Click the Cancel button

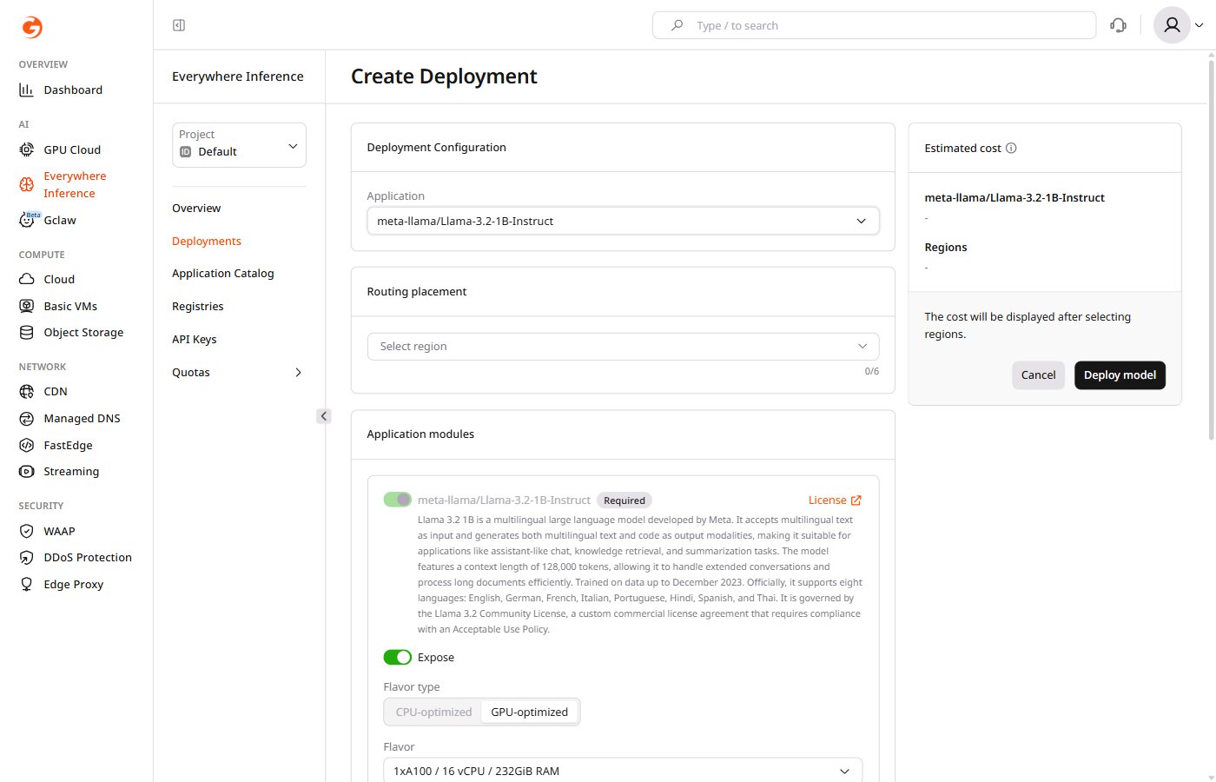click(x=1038, y=374)
